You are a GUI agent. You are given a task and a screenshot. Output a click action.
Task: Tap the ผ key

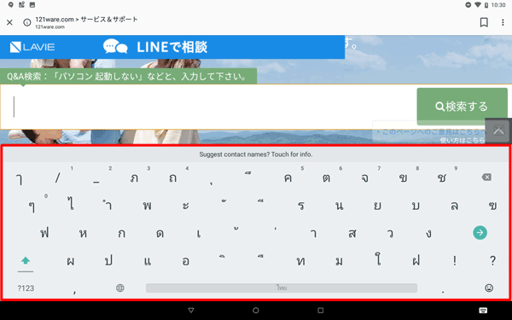pyautogui.click(x=70, y=260)
